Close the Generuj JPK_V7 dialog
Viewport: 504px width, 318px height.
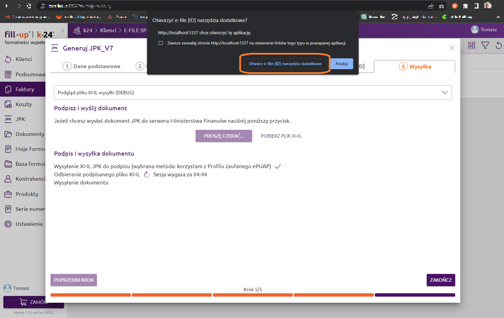coord(452,48)
